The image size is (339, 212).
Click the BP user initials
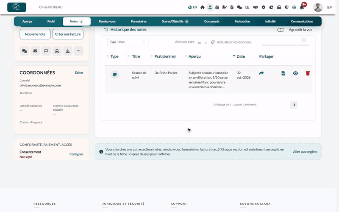(329, 7)
